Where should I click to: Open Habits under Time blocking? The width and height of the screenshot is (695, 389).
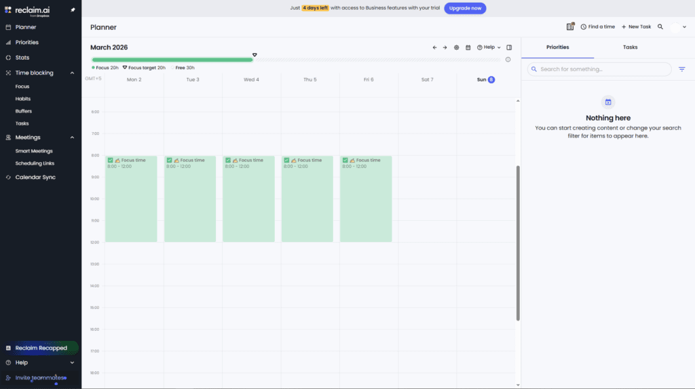pos(22,99)
